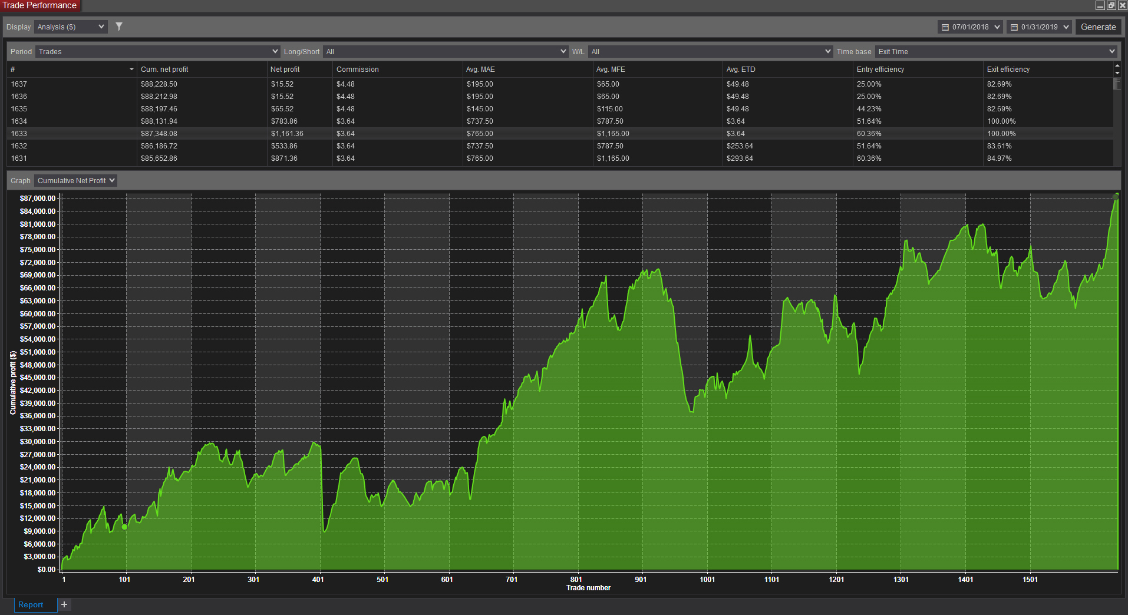Click exit efficiency 84.97% cell
The height and width of the screenshot is (615, 1128).
click(999, 158)
